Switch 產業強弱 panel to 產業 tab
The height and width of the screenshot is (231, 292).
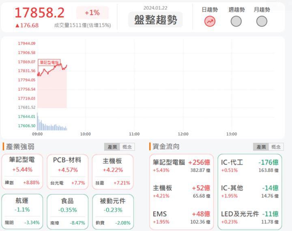click(112, 147)
